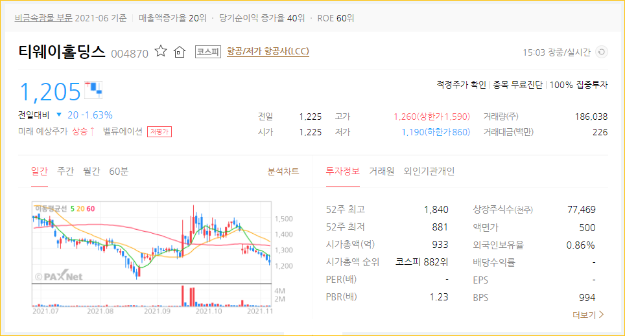Select the 일간 chart tab

tap(40, 172)
